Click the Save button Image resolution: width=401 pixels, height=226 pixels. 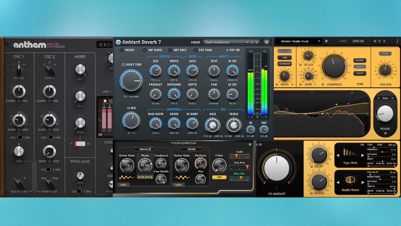click(343, 41)
